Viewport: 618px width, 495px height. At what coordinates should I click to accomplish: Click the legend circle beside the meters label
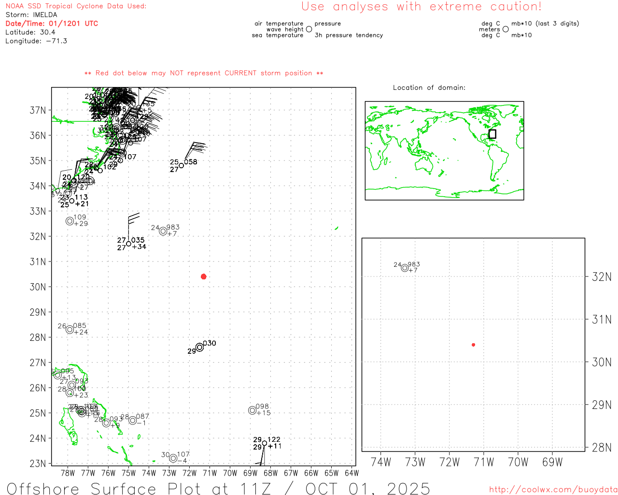tap(506, 29)
